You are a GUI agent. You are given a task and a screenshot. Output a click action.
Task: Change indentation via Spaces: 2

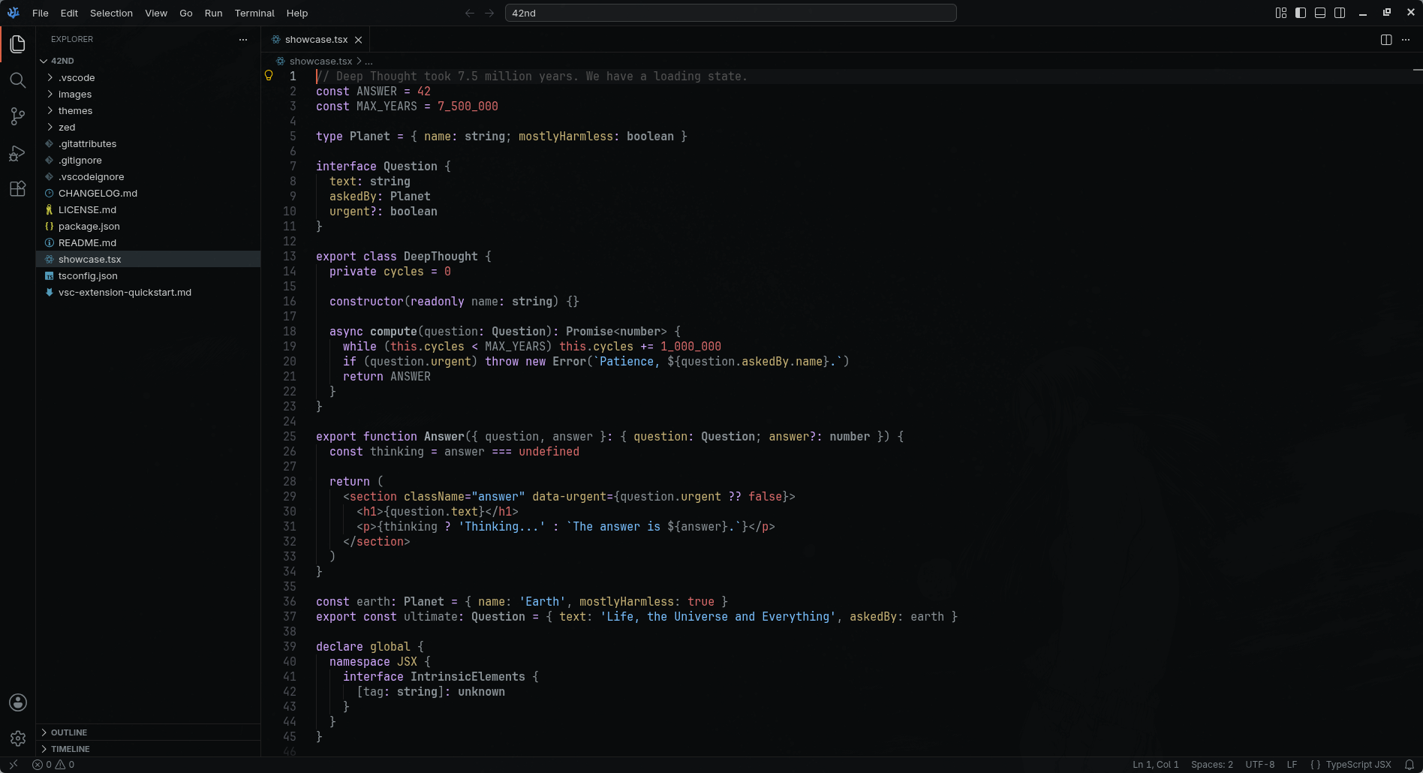tap(1212, 765)
